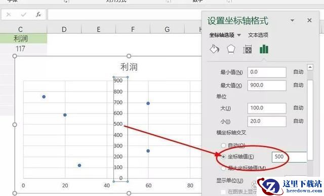Image resolution: width=324 pixels, height=196 pixels.
Task: Select column C header
Action: 20,29
